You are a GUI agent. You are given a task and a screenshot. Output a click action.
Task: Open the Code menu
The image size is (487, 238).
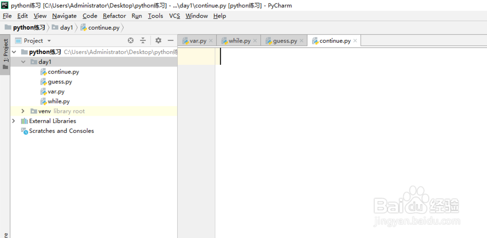90,16
